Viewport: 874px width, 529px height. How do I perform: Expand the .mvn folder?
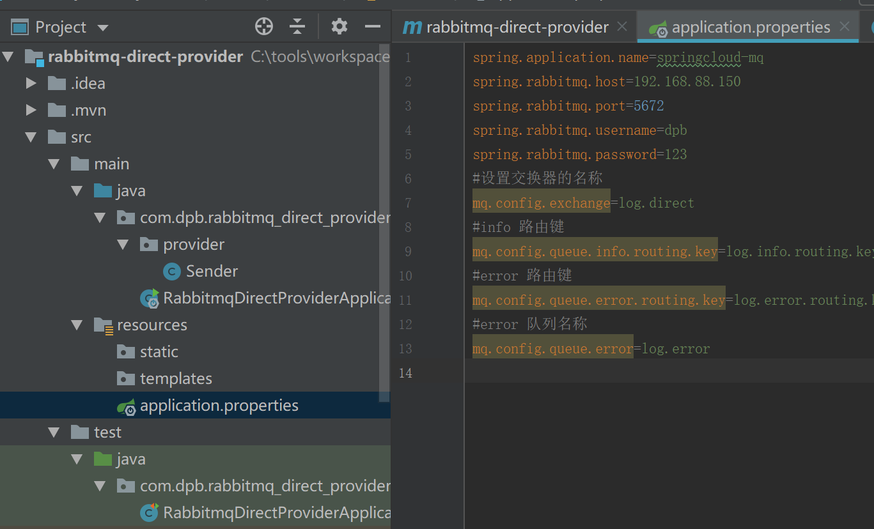[31, 110]
